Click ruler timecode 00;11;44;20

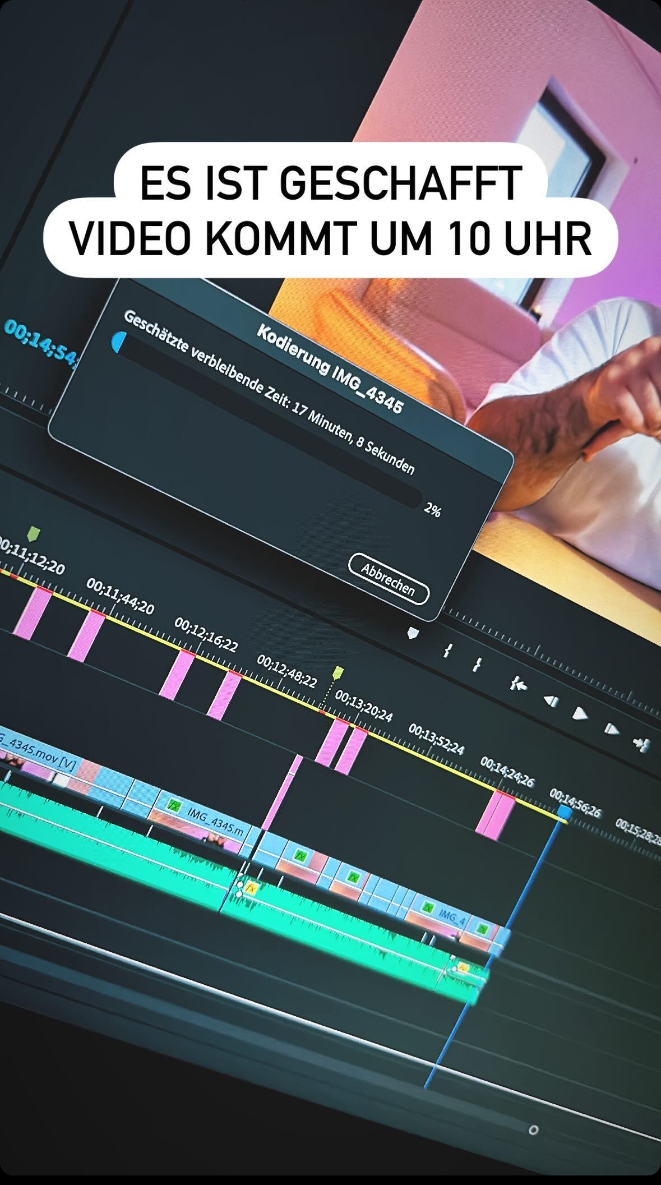click(x=120, y=596)
